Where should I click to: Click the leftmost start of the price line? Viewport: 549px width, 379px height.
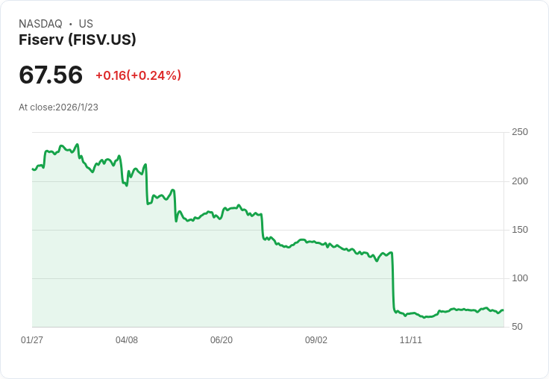coord(33,169)
